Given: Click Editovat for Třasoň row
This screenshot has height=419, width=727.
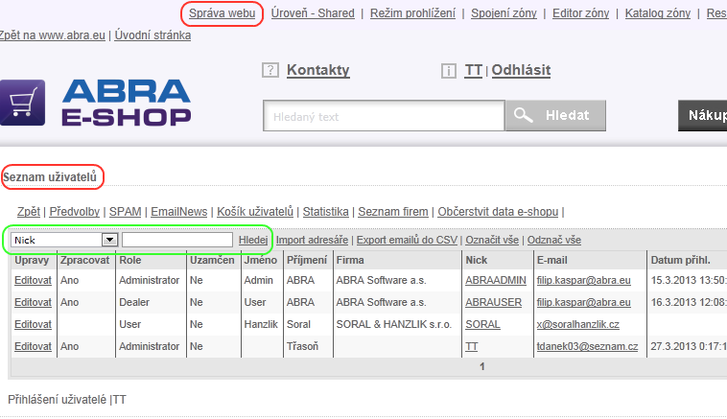Looking at the screenshot, I should 33,346.
